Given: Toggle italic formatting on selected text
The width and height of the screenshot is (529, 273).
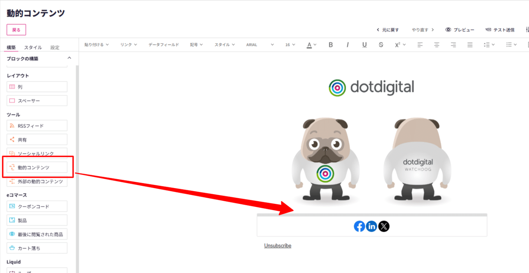Looking at the screenshot, I should (348, 44).
